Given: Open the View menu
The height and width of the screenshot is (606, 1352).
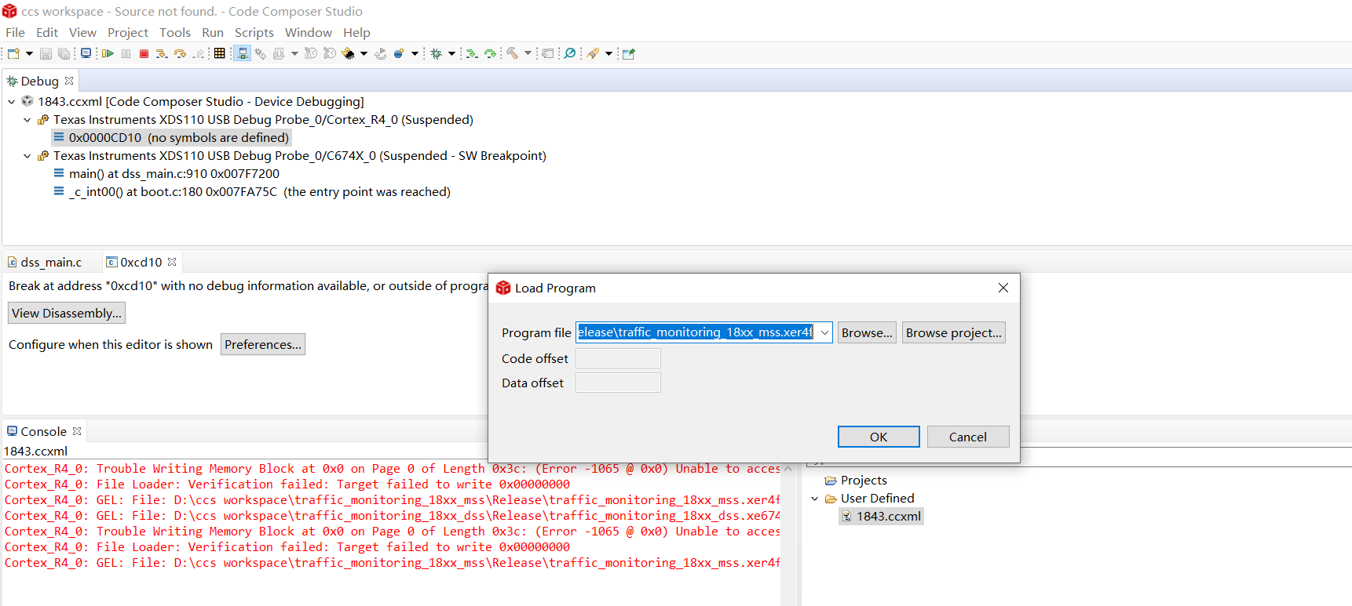Looking at the screenshot, I should [82, 32].
